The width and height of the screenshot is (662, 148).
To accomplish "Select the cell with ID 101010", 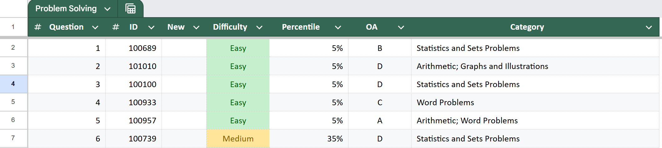I will pyautogui.click(x=142, y=66).
